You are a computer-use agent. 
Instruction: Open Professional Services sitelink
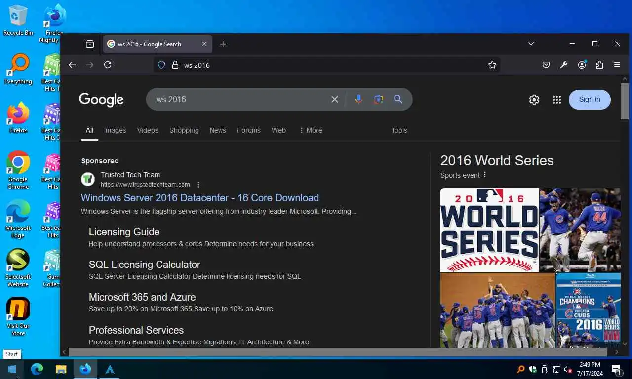tap(136, 330)
